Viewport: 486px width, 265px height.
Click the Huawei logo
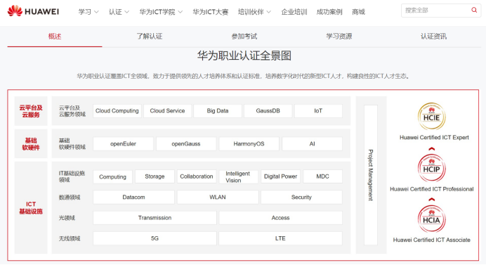[33, 11]
